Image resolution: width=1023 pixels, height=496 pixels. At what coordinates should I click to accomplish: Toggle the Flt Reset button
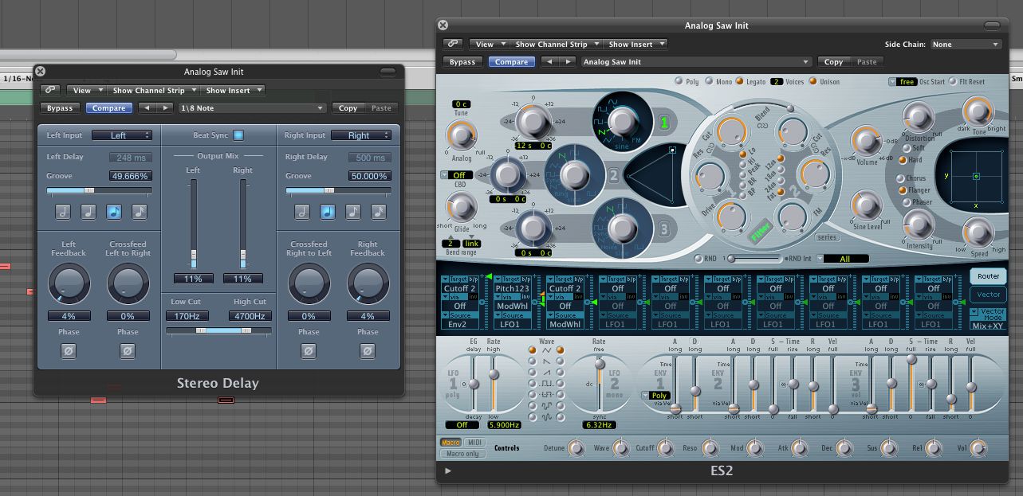pos(952,81)
